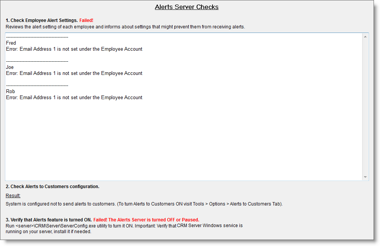The image size is (380, 246).
Task: Click the vertical scrollbar track of results box
Action: pos(365,106)
